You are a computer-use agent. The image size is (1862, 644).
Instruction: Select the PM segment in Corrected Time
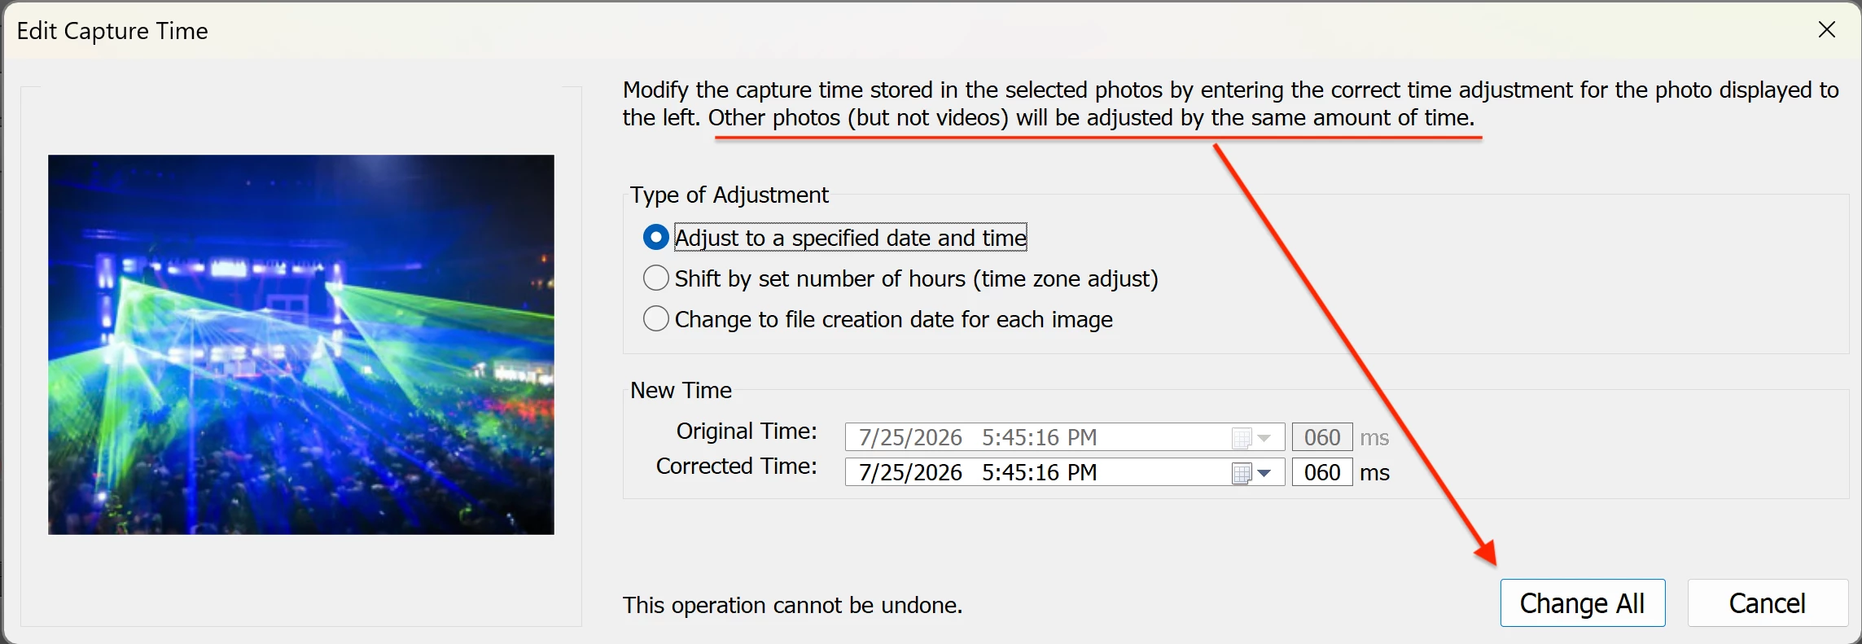point(1082,473)
